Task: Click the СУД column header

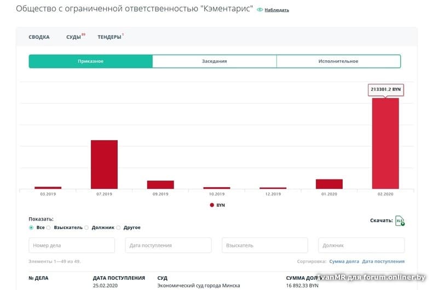Action: coord(162,278)
